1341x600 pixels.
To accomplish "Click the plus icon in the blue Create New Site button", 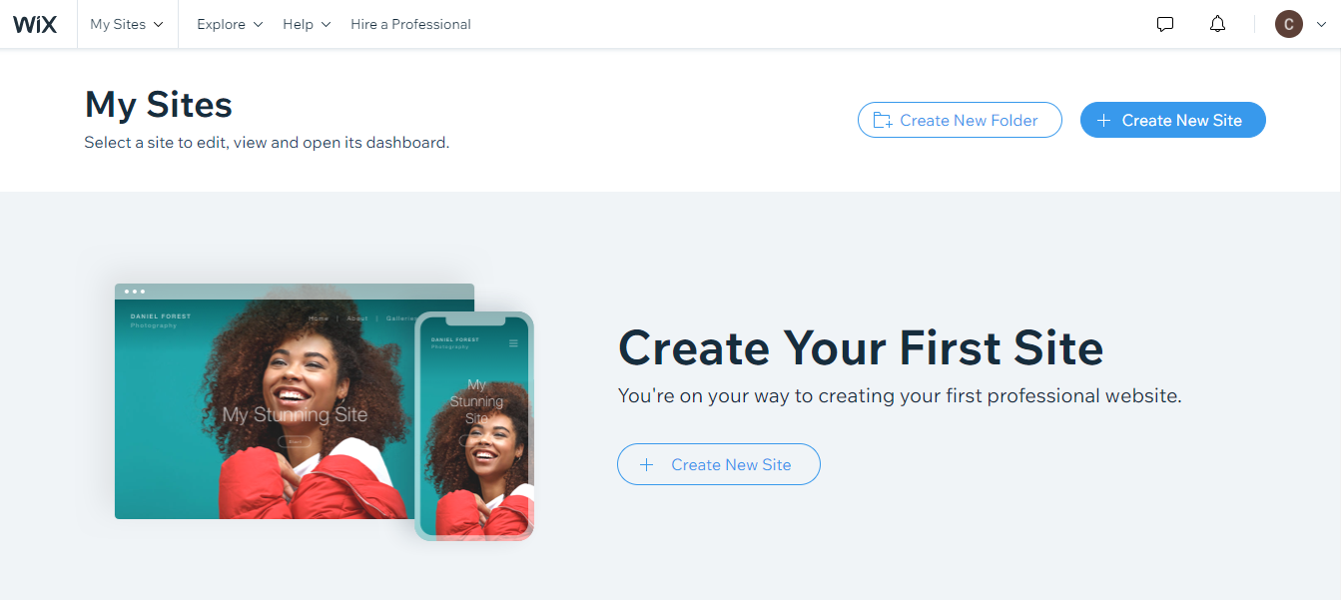I will [1103, 120].
